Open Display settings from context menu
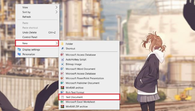This screenshot has width=195, height=111. pos(37,50)
